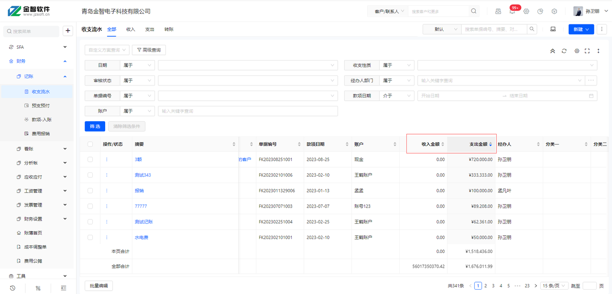Screen dimensions: 612x294
Task: Click the 开始日期 start date field
Action: click(459, 96)
